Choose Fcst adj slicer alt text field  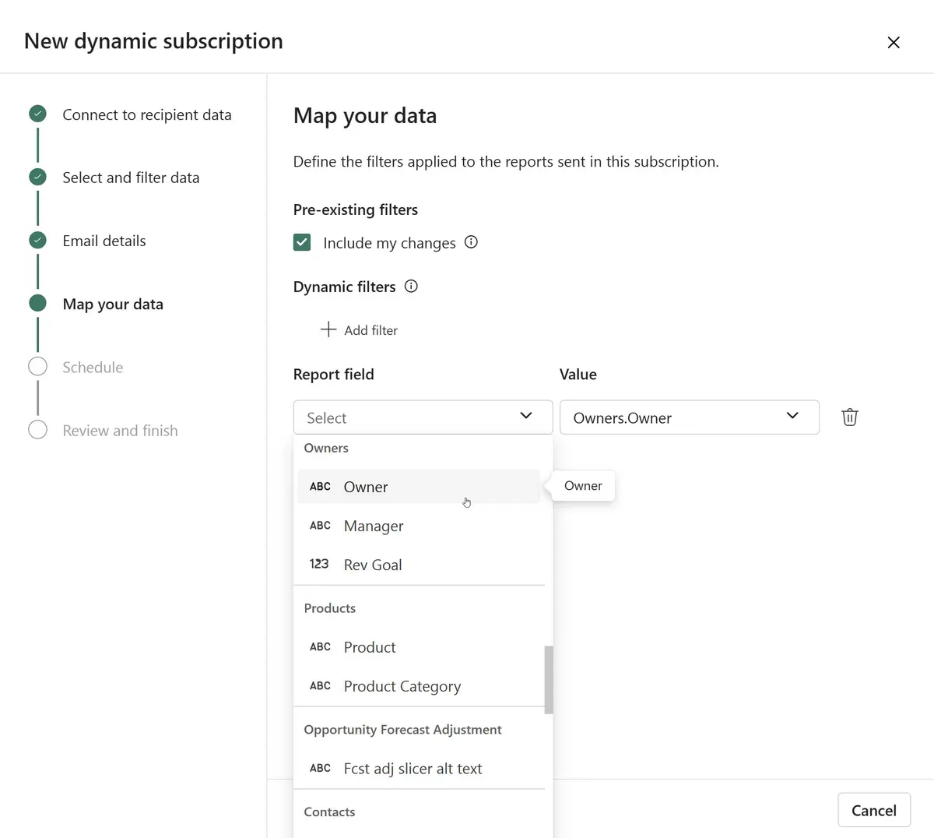click(413, 769)
